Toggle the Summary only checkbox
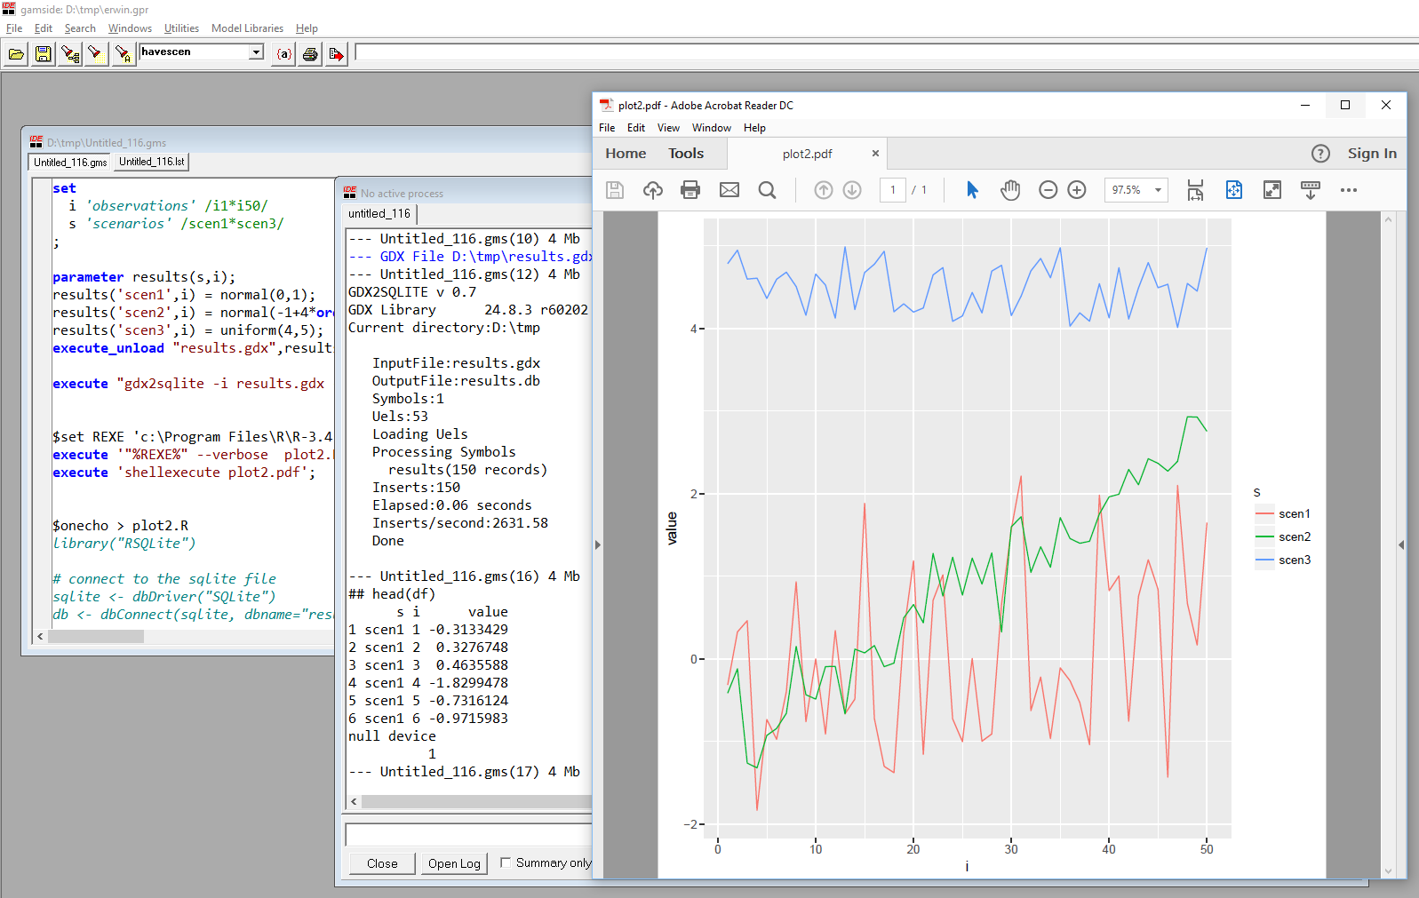Screen dimensions: 1419x898 [506, 862]
